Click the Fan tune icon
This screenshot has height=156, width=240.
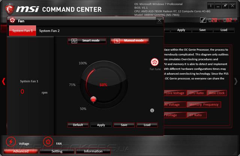[x=154, y=62]
